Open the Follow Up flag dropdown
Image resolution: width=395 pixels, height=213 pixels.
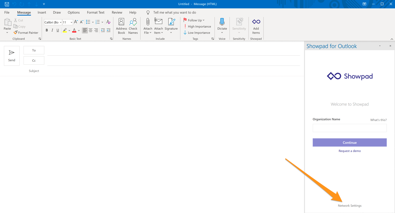(194, 20)
